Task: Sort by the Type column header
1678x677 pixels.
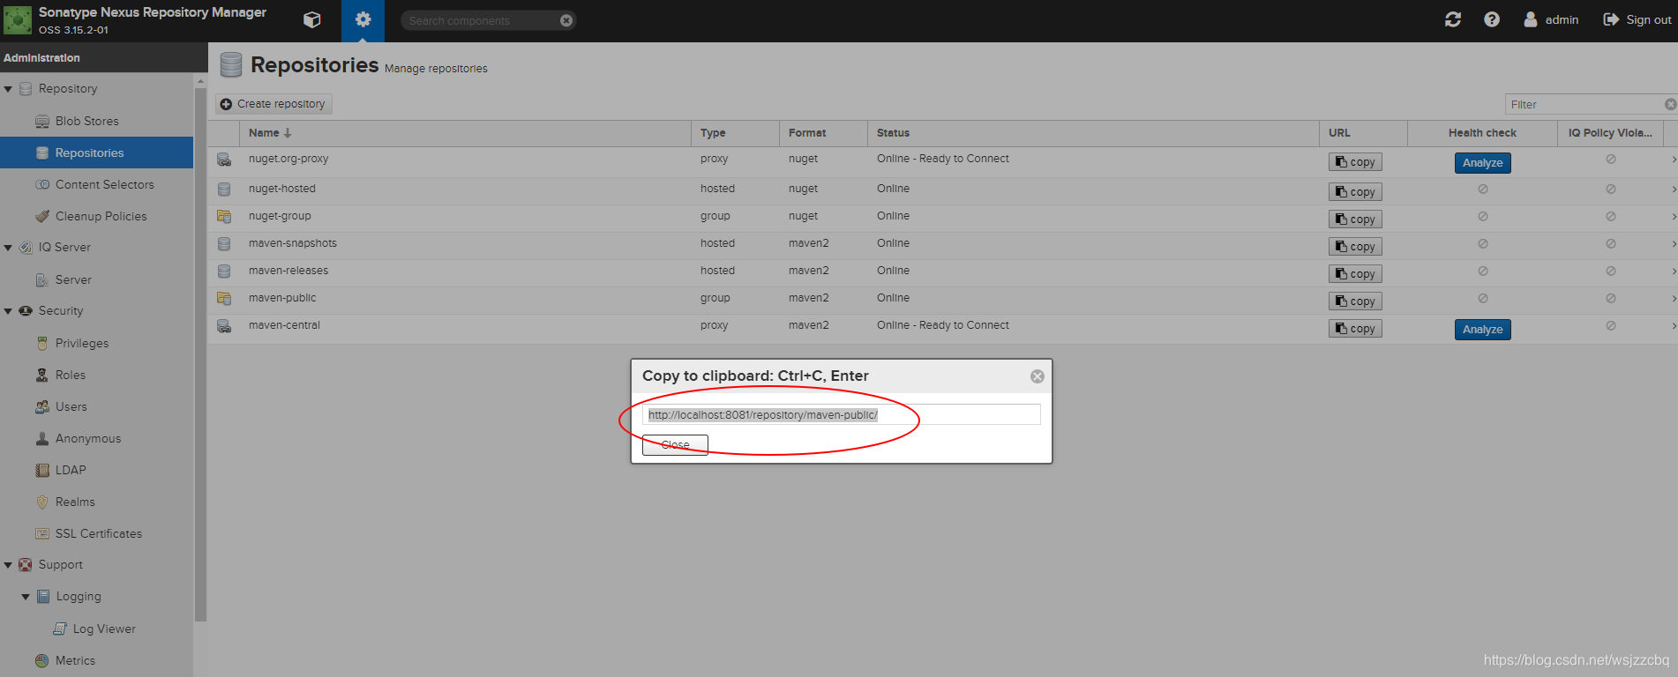Action: (735, 133)
